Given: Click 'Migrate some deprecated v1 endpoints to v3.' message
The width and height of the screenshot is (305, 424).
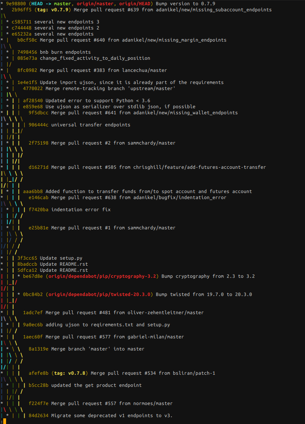Looking at the screenshot, I should (x=112, y=416).
